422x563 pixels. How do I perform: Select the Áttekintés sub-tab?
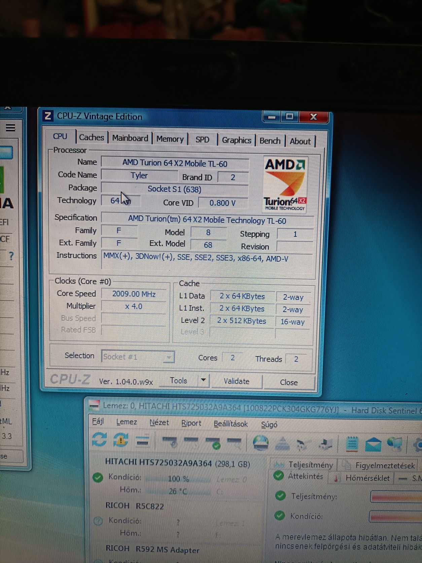click(299, 476)
